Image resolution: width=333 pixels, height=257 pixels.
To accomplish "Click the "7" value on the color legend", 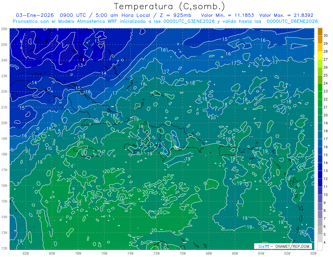I will coord(325,218).
